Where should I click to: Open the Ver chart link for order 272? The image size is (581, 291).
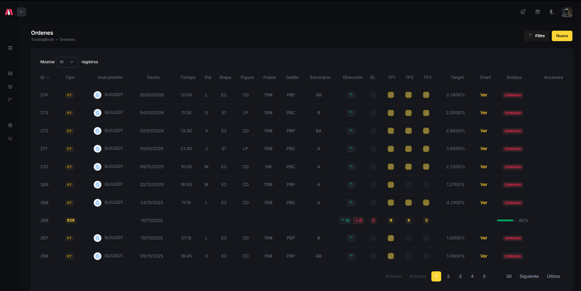click(x=484, y=131)
